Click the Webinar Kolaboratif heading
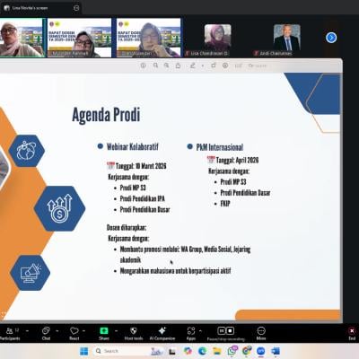 [x=133, y=146]
